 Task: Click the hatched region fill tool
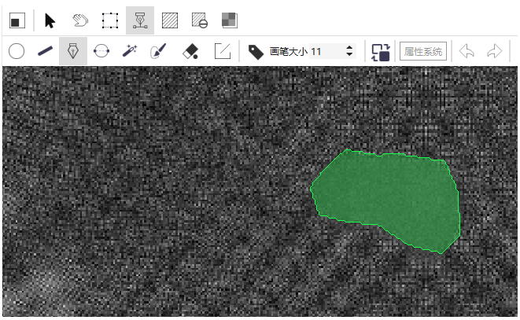pyautogui.click(x=169, y=20)
